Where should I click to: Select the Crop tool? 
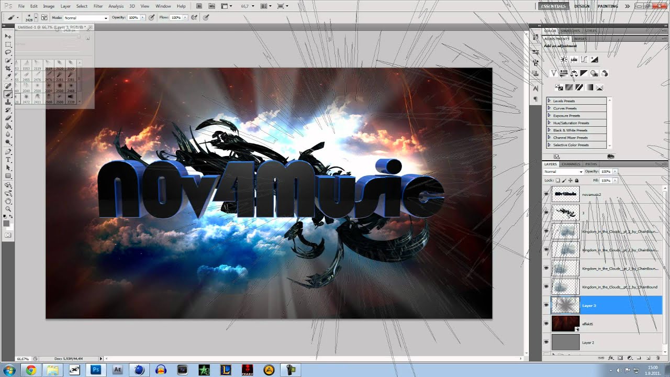click(x=8, y=69)
